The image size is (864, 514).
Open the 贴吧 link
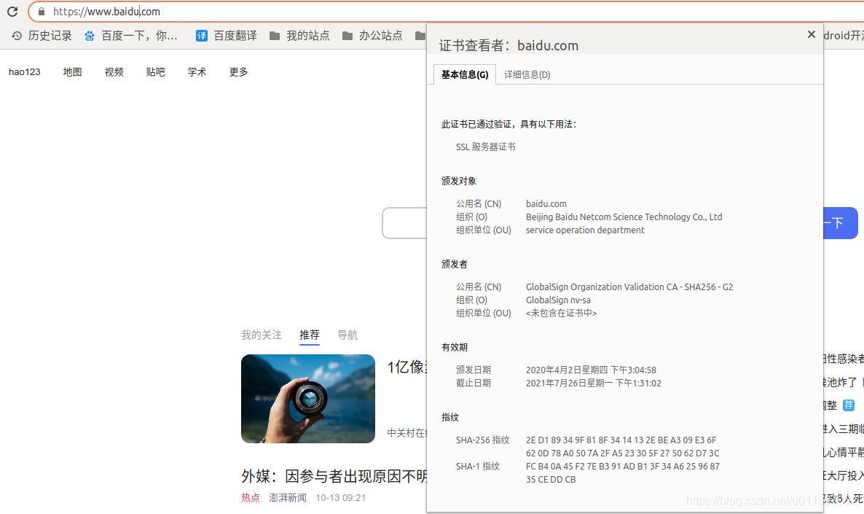[155, 71]
